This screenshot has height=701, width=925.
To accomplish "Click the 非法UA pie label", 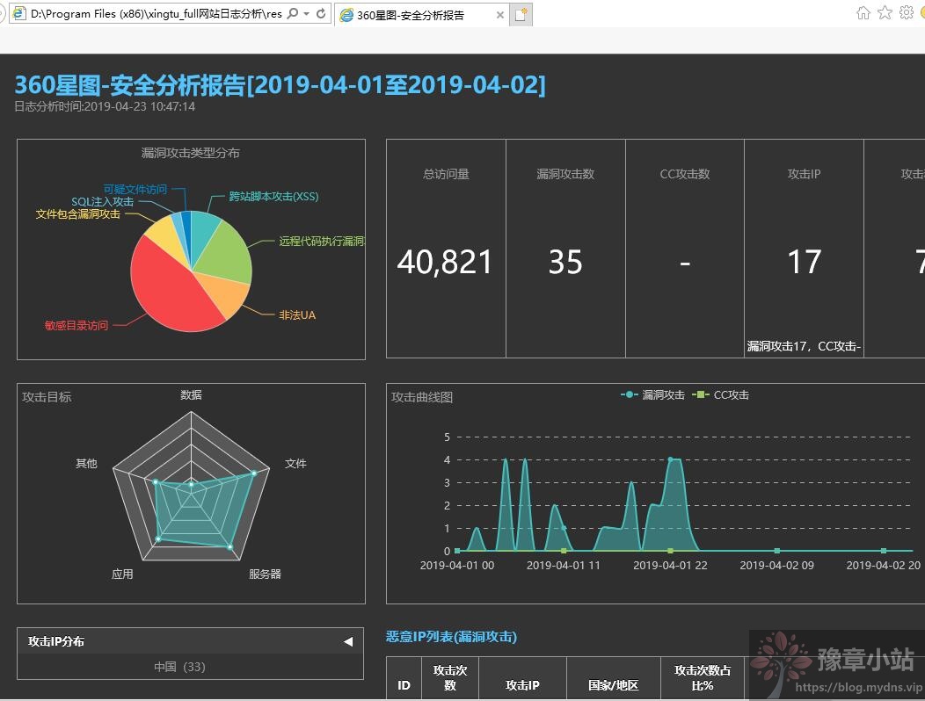I will tap(297, 315).
